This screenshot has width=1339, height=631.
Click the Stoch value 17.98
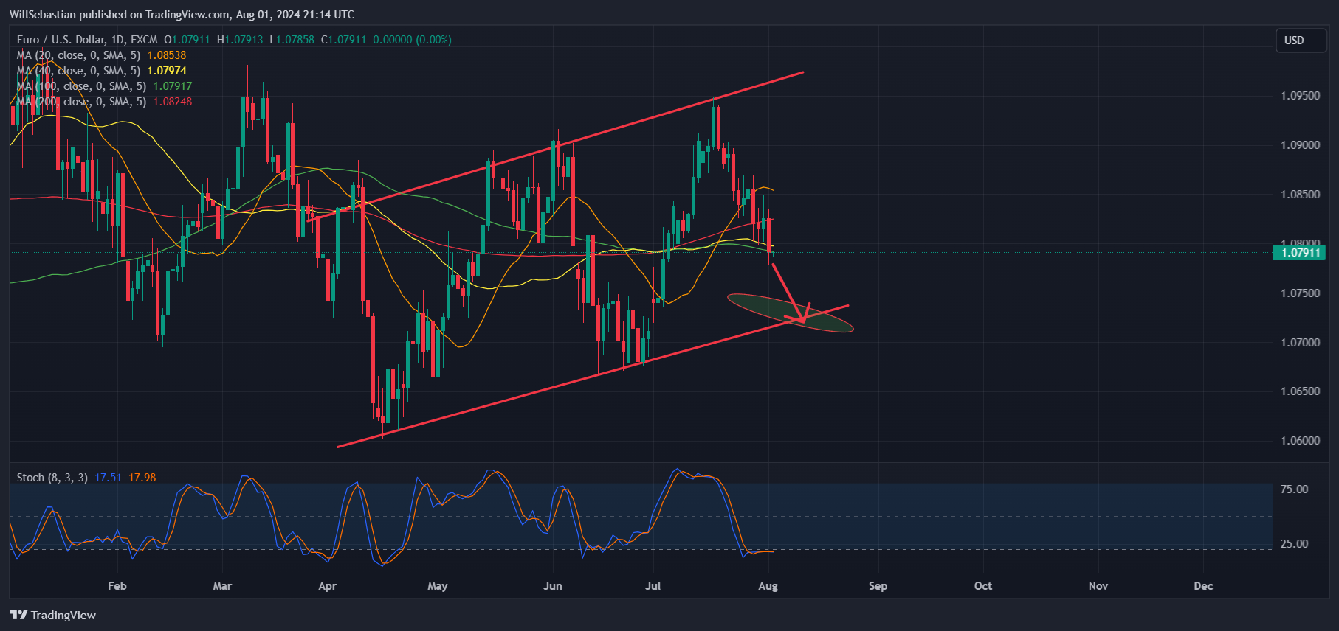(142, 478)
